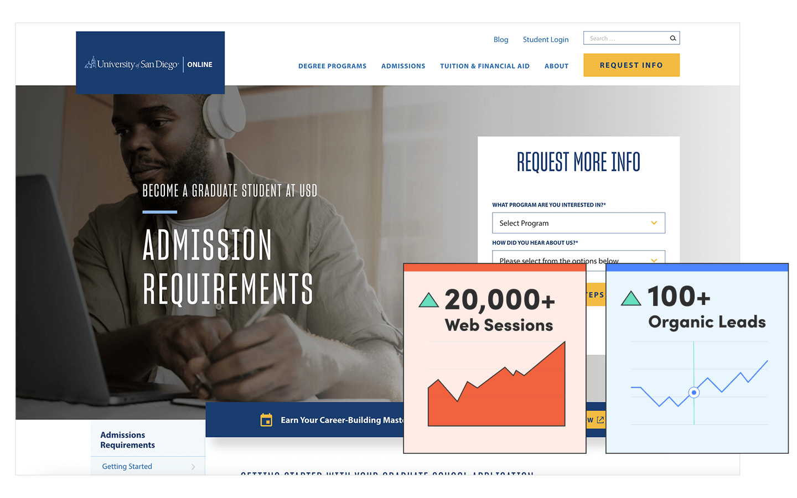Click Become a Graduate Student at USD text
This screenshot has height=498, width=797.
tap(230, 191)
